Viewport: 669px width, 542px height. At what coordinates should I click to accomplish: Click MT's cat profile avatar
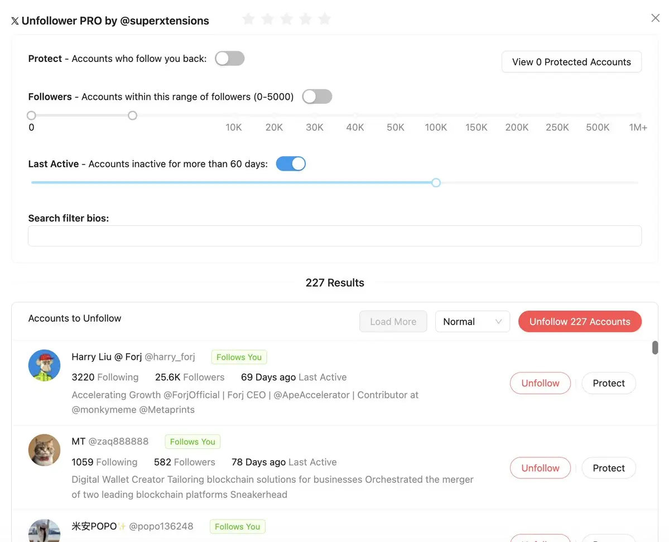[45, 450]
